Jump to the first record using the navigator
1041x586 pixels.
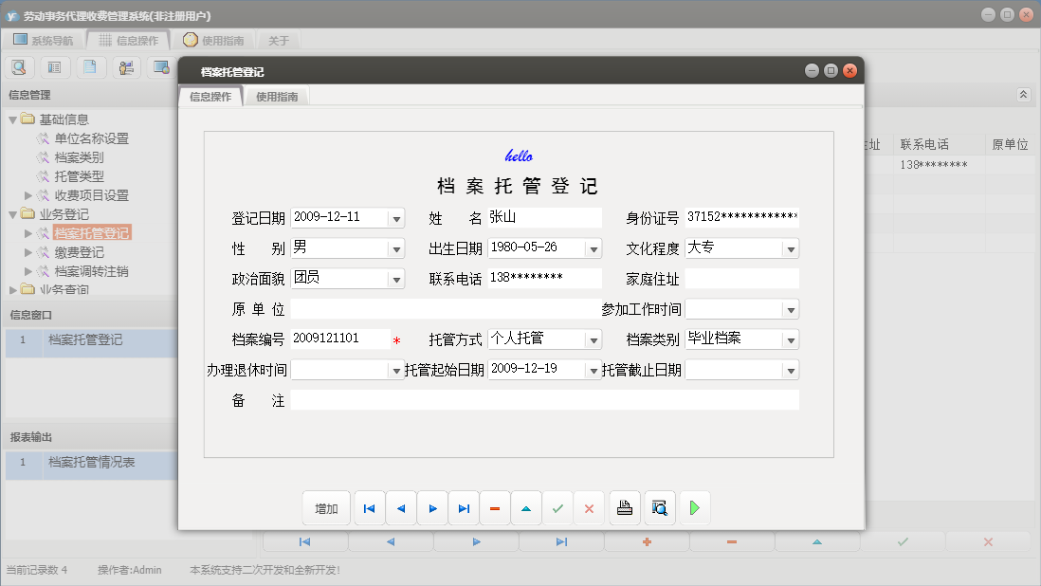coord(369,507)
